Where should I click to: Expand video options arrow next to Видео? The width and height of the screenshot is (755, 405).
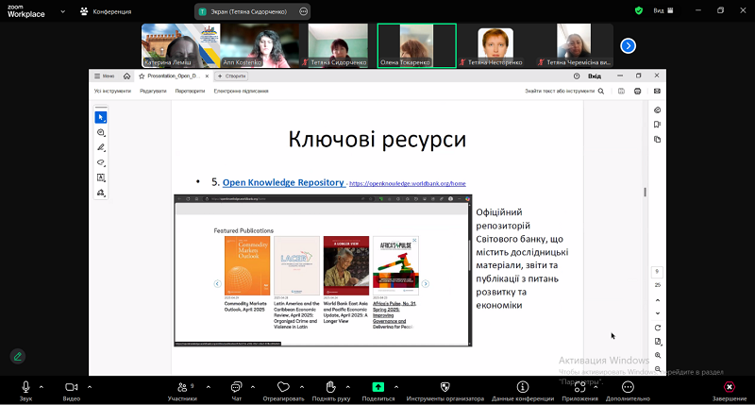90,386
